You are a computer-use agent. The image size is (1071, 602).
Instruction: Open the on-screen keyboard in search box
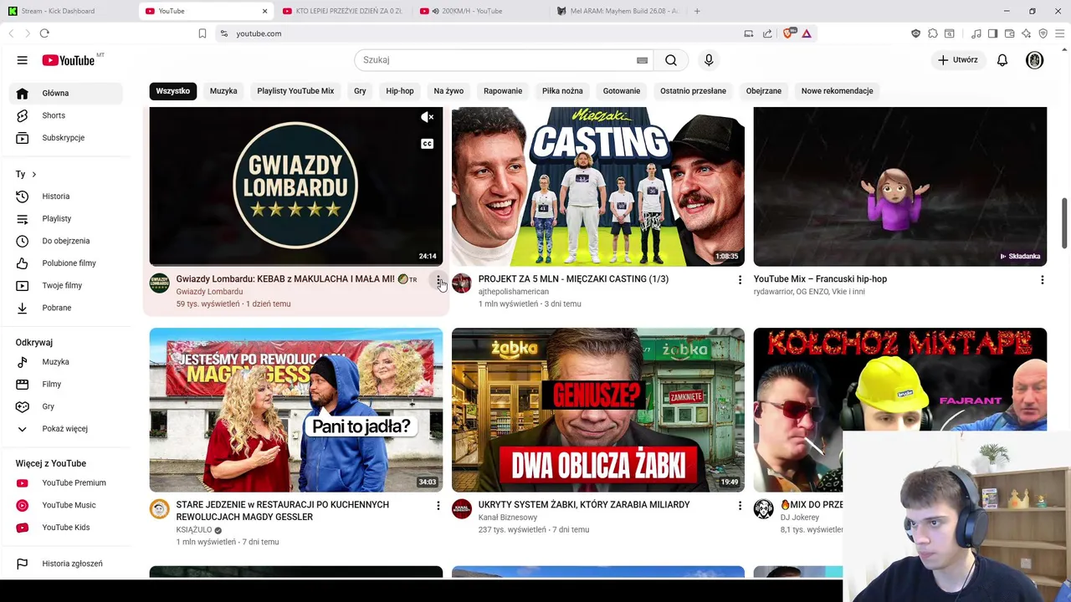click(642, 60)
